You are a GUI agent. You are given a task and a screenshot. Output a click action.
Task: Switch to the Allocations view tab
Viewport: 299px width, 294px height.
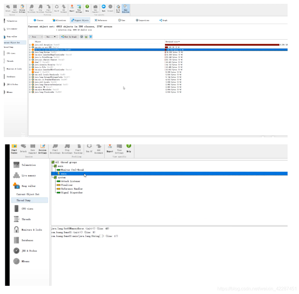(59, 20)
